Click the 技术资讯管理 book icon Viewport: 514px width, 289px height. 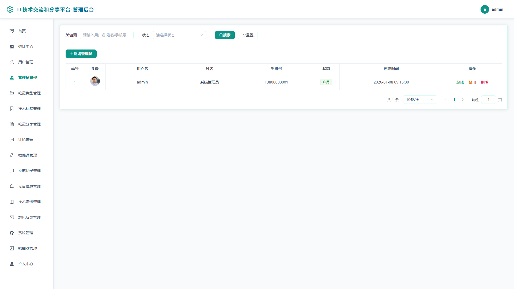12,202
